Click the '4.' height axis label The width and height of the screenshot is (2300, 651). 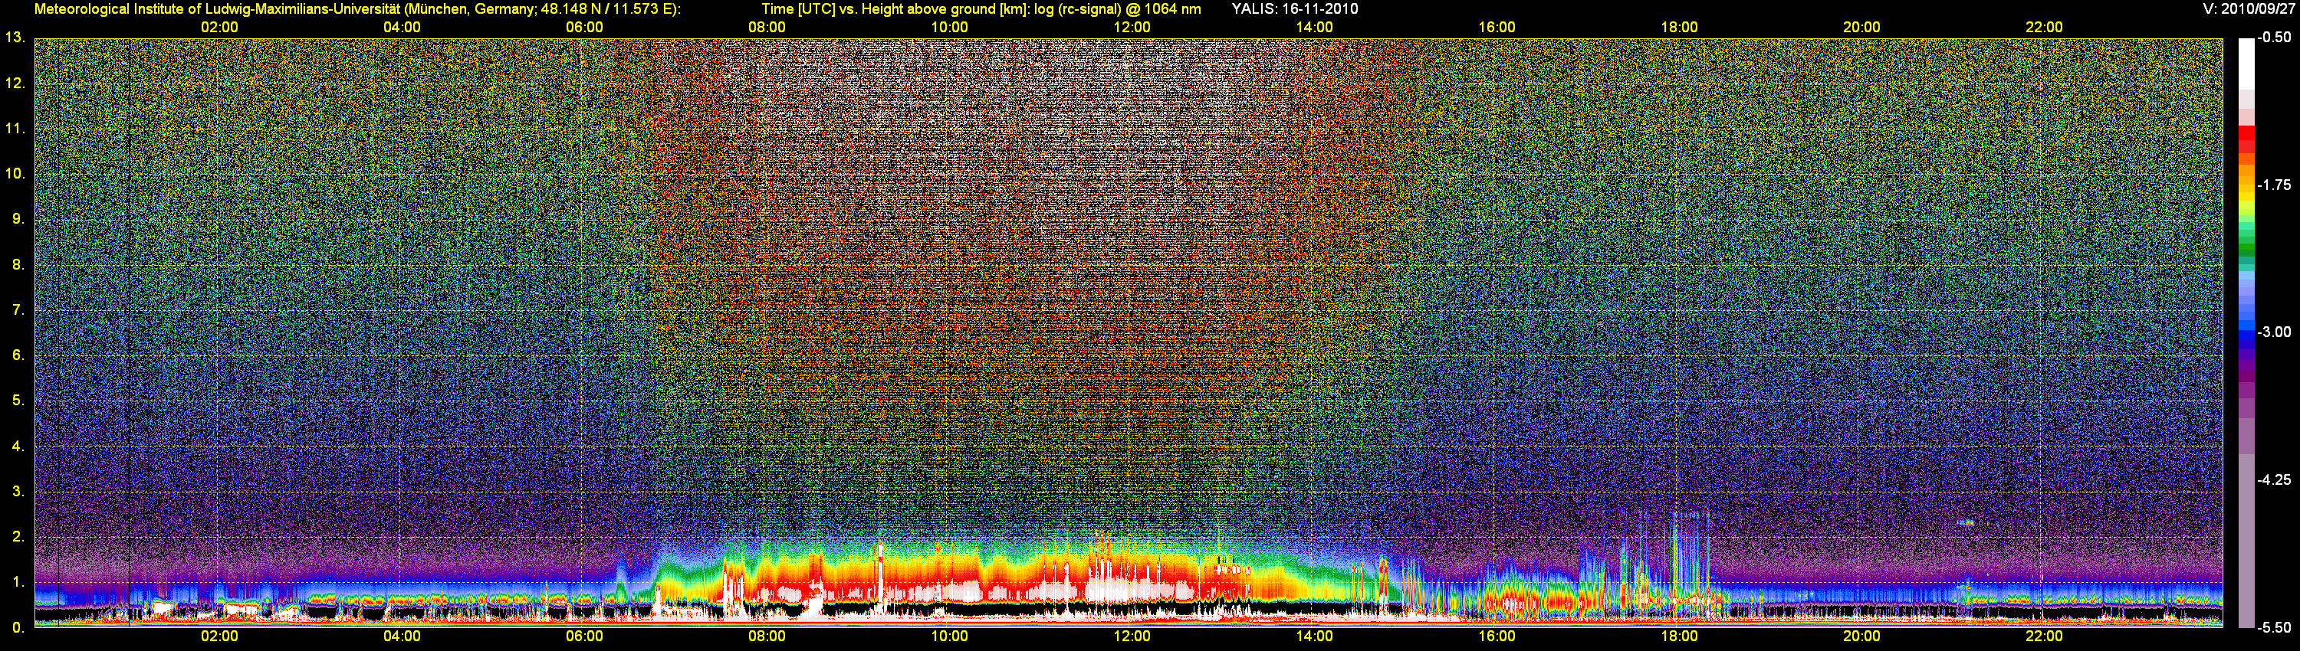pyautogui.click(x=18, y=447)
